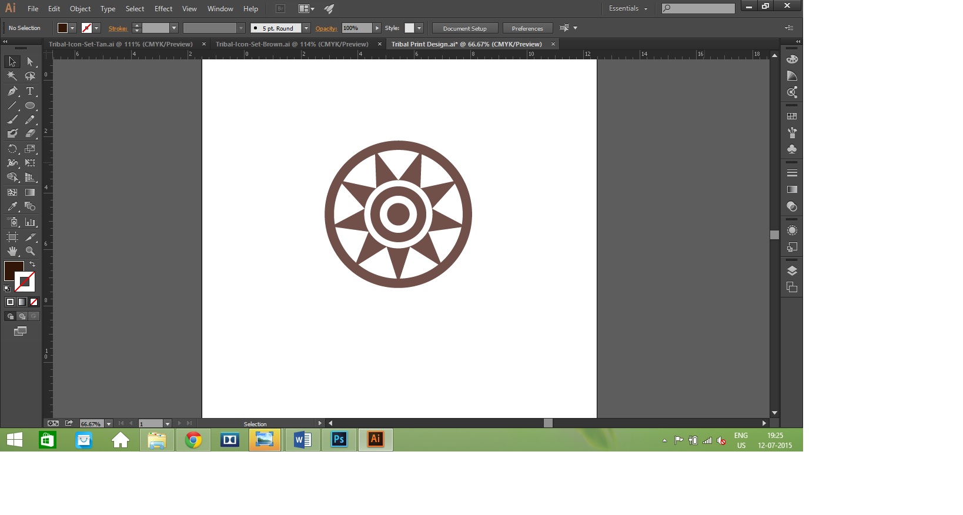Pick the Line Segment tool
This screenshot has height=515, width=963.
[12, 106]
